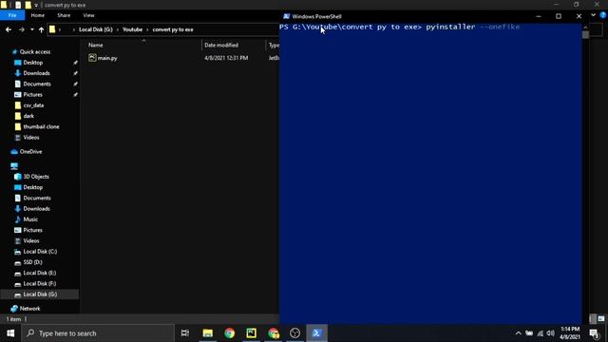Click the 4/8/2021 12:31 PM date cell

coord(226,58)
